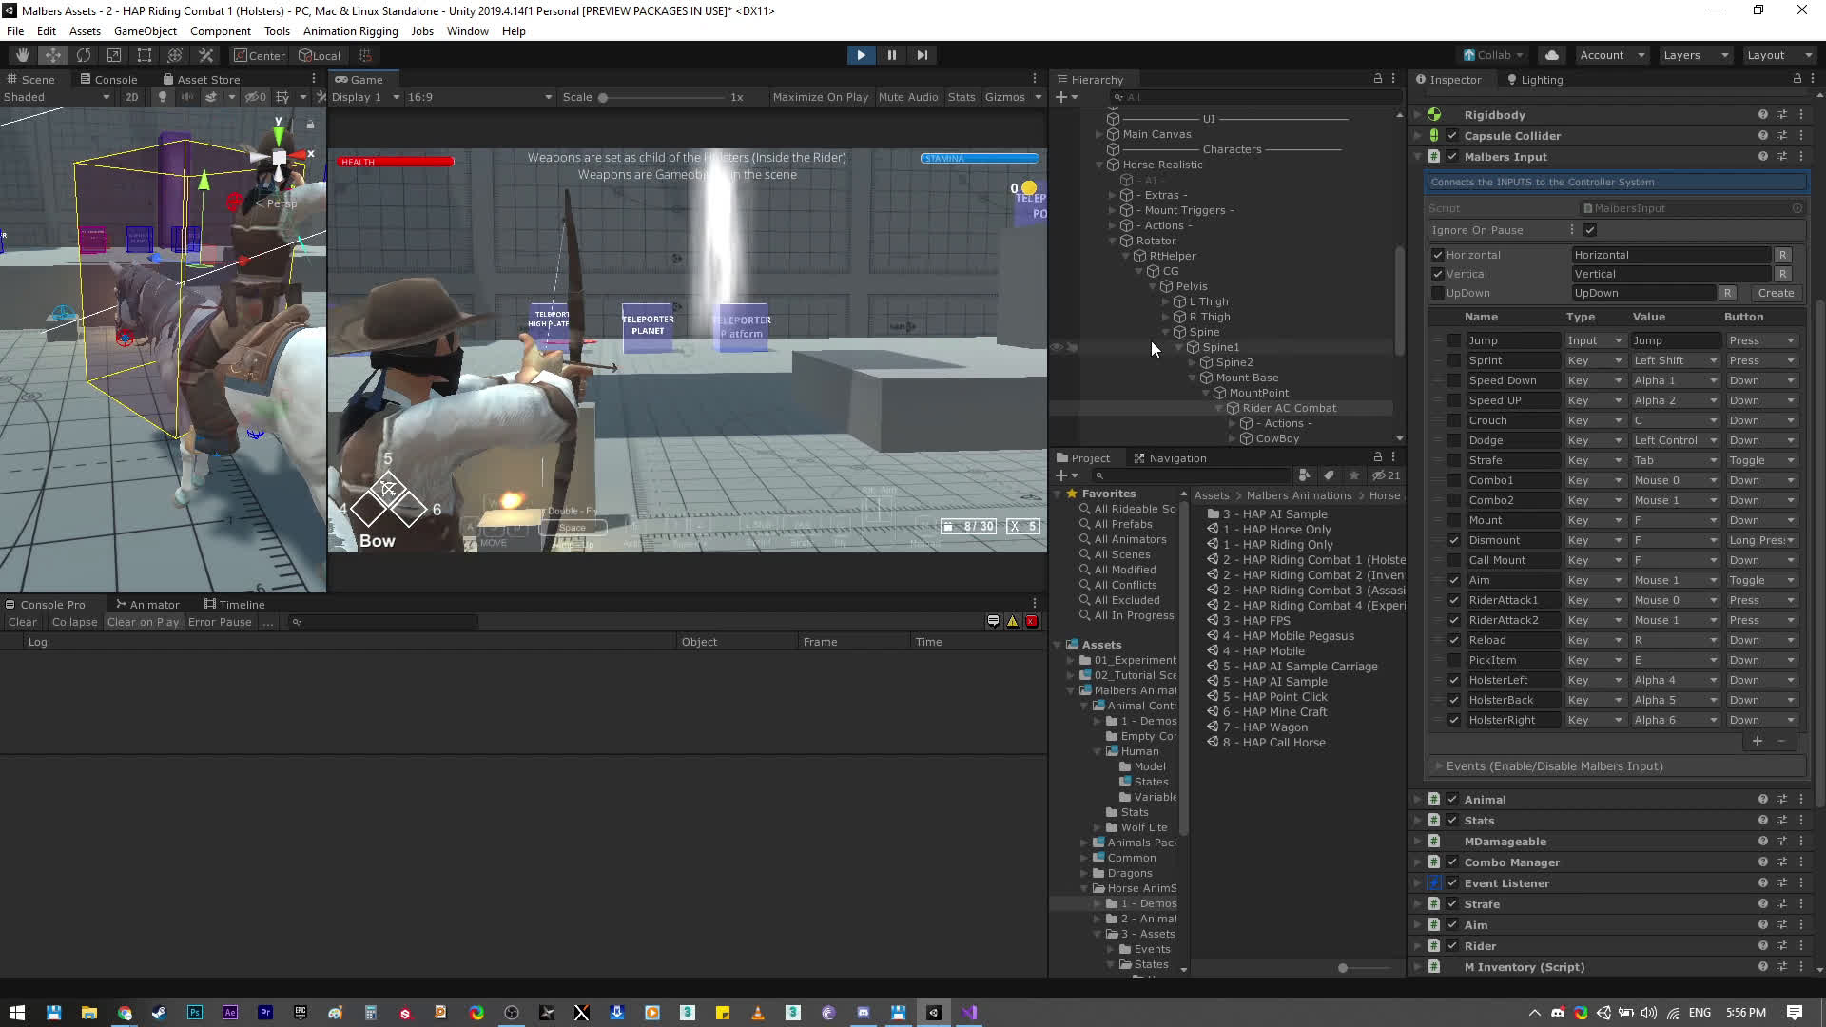Select the Rect transform tool
Image resolution: width=1826 pixels, height=1027 pixels.
tap(145, 55)
